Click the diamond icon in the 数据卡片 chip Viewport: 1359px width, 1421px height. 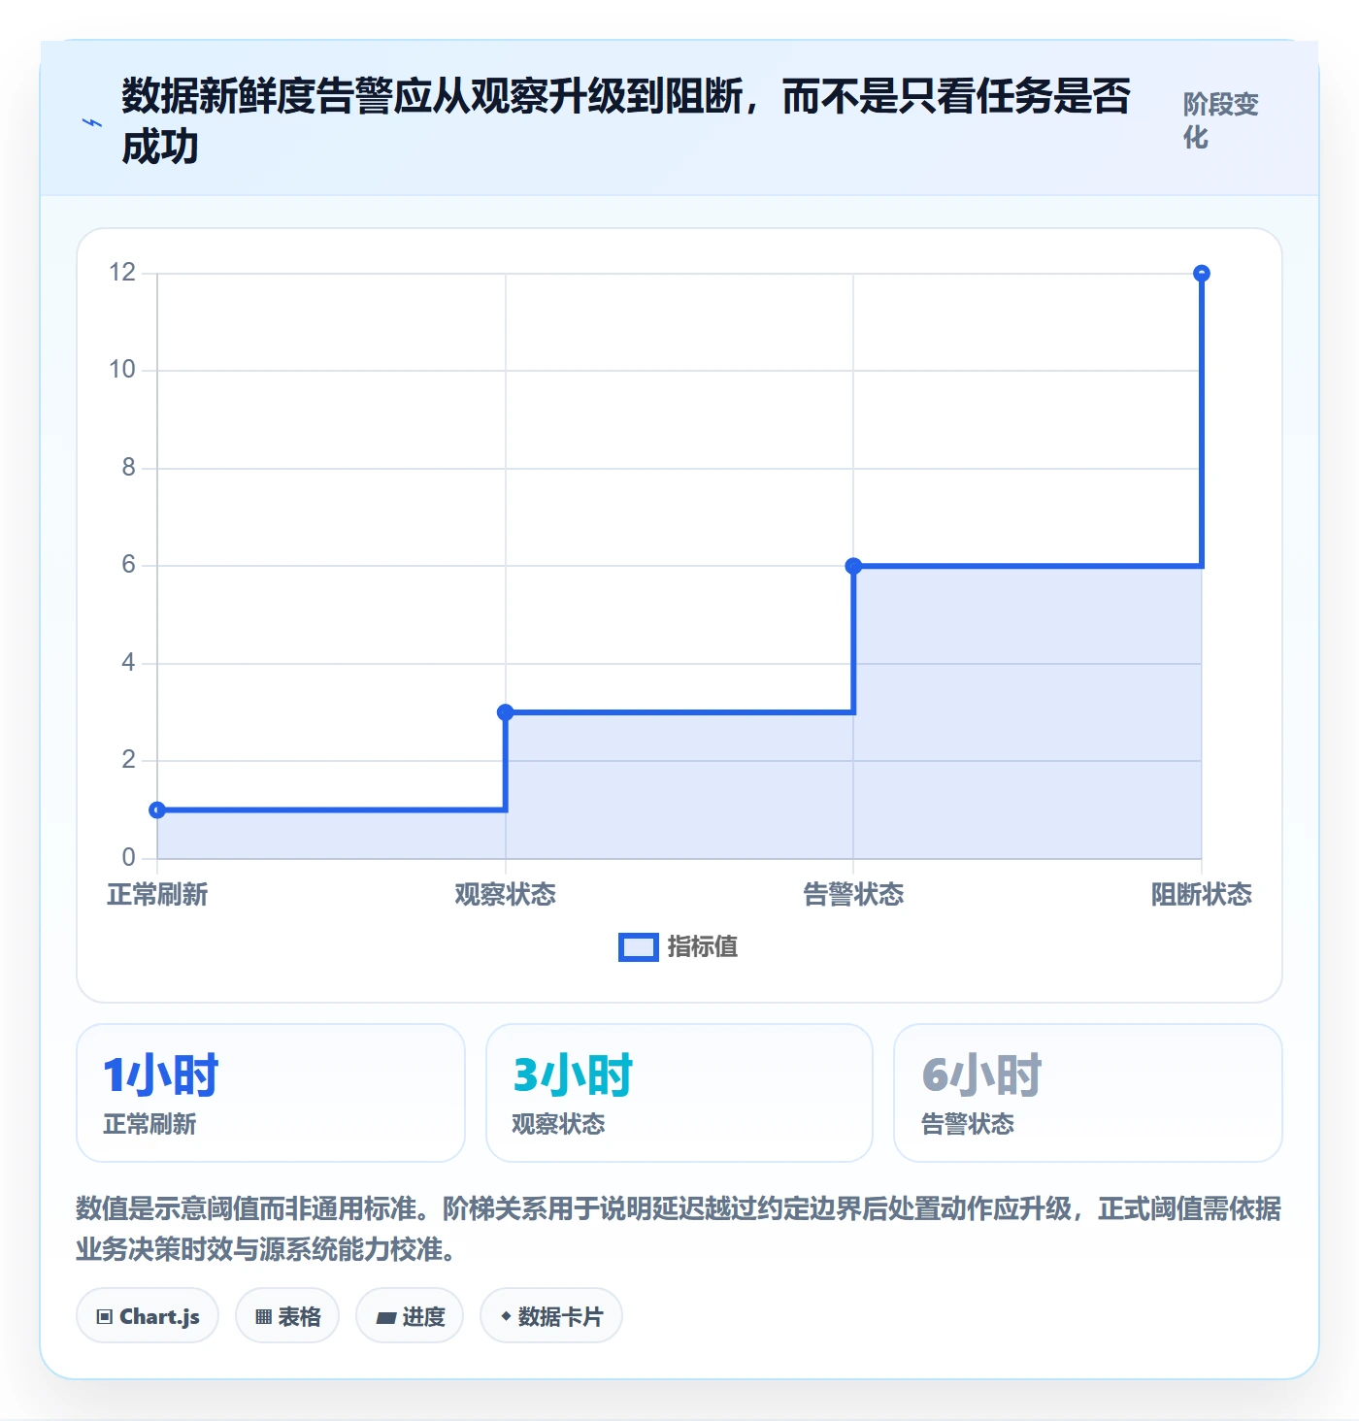tap(506, 1316)
